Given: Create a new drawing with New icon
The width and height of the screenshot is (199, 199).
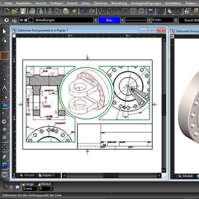Looking at the screenshot, I should [7, 11].
